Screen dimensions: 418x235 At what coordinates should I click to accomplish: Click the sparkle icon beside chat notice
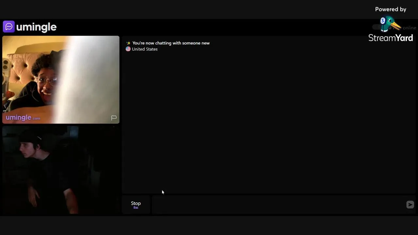[128, 43]
